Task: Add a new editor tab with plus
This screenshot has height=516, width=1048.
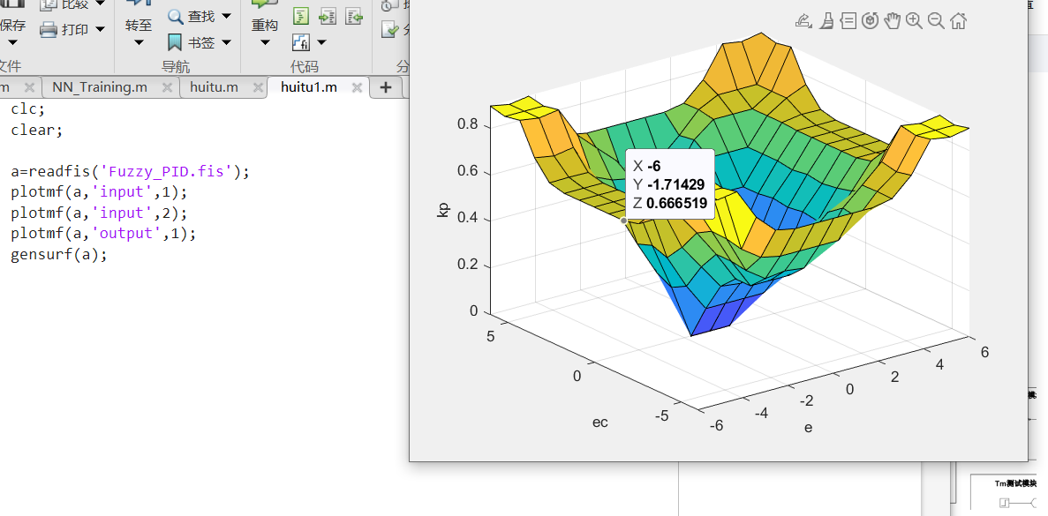Action: pyautogui.click(x=385, y=87)
